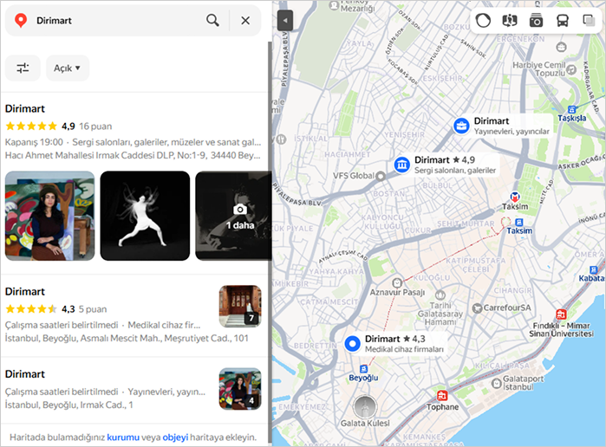Click İstanbul, Beyoğlu, Asmalı Mescit Mah. address
606x447 pixels.
point(127,339)
